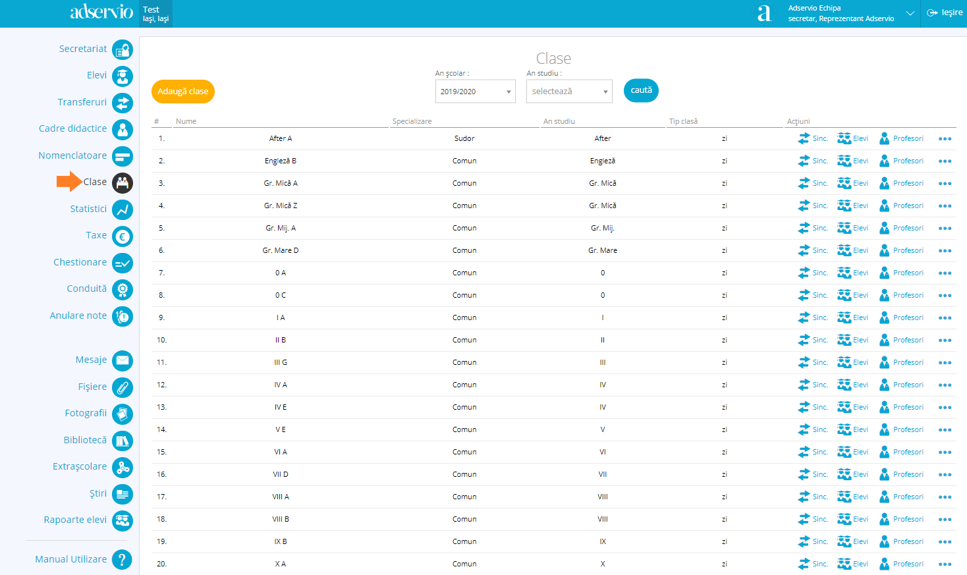Click Profesori link for II B row
This screenshot has width=967, height=575.
(908, 340)
